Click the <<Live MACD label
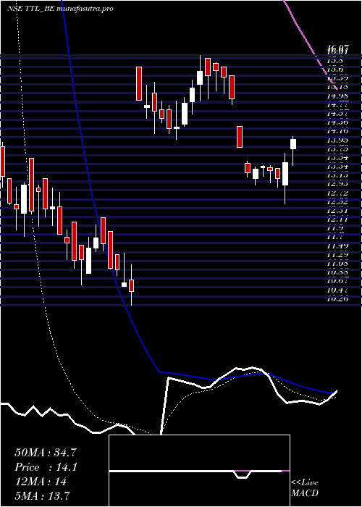Viewport: 362px width, 507px height. pyautogui.click(x=305, y=488)
